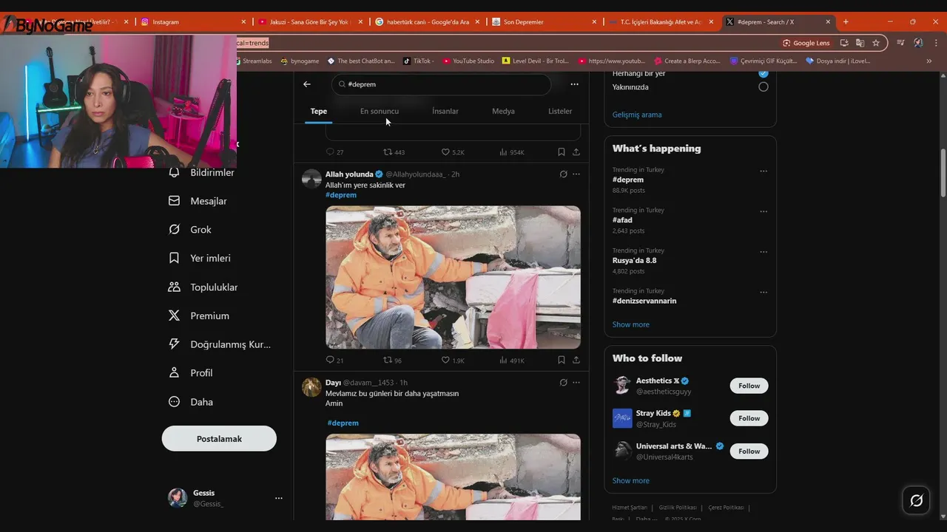Share the post with 954K views

pos(576,152)
